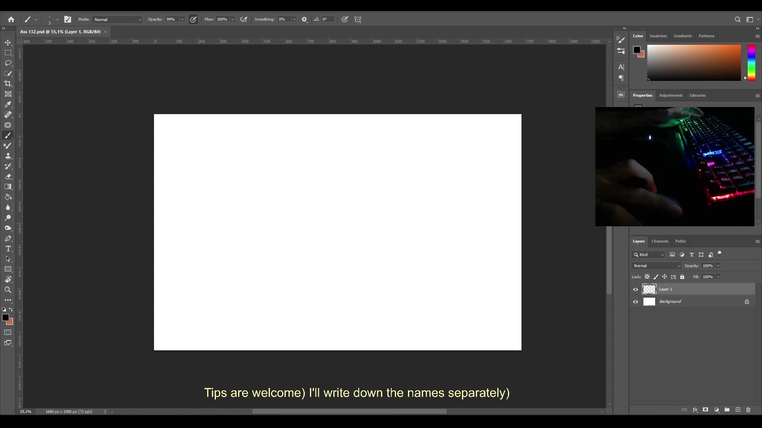Expand Flow value dropdown arrow
This screenshot has width=762, height=428.
233,19
